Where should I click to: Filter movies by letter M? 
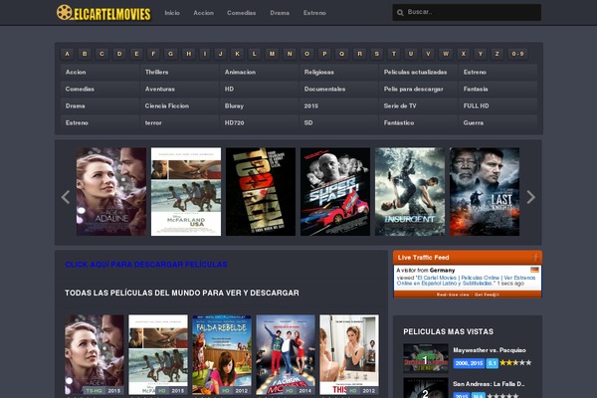tap(272, 54)
